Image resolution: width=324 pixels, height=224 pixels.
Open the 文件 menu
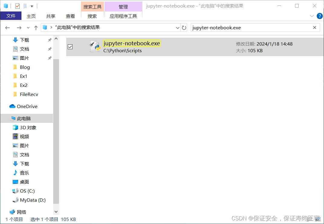[11, 16]
